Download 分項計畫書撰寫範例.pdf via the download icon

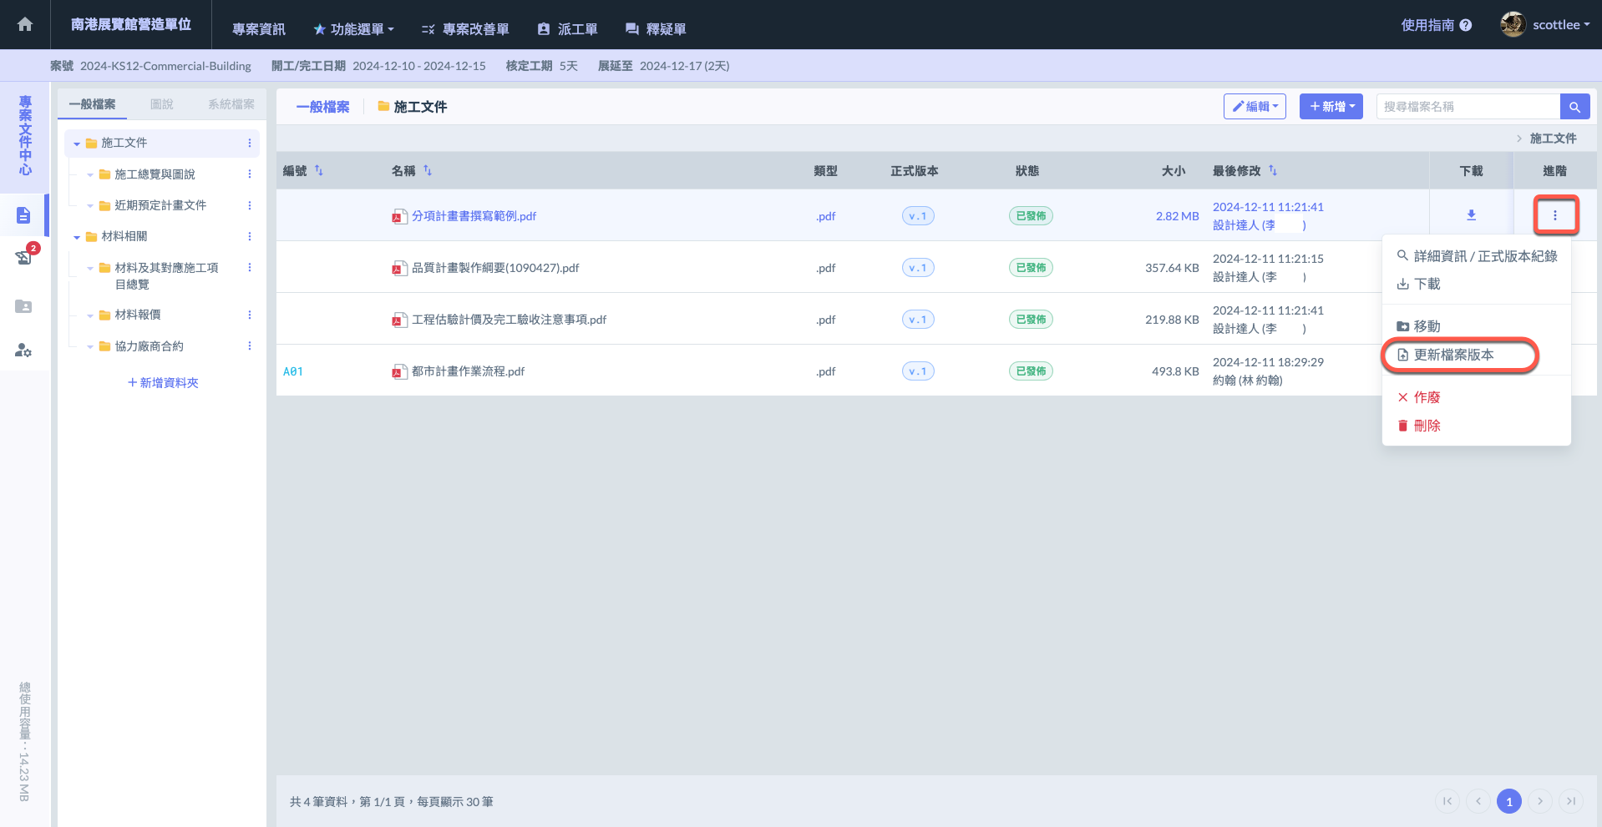1471,215
